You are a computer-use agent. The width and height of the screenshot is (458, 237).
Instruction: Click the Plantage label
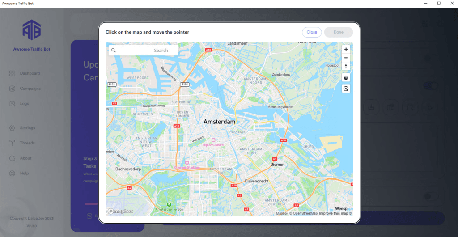pos(237,132)
